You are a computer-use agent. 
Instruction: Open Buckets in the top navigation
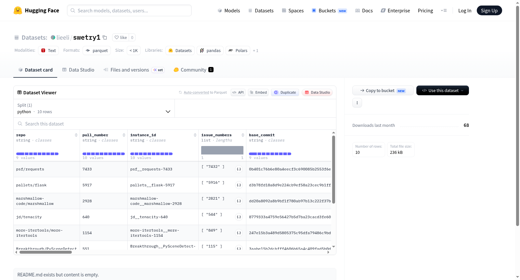329,11
